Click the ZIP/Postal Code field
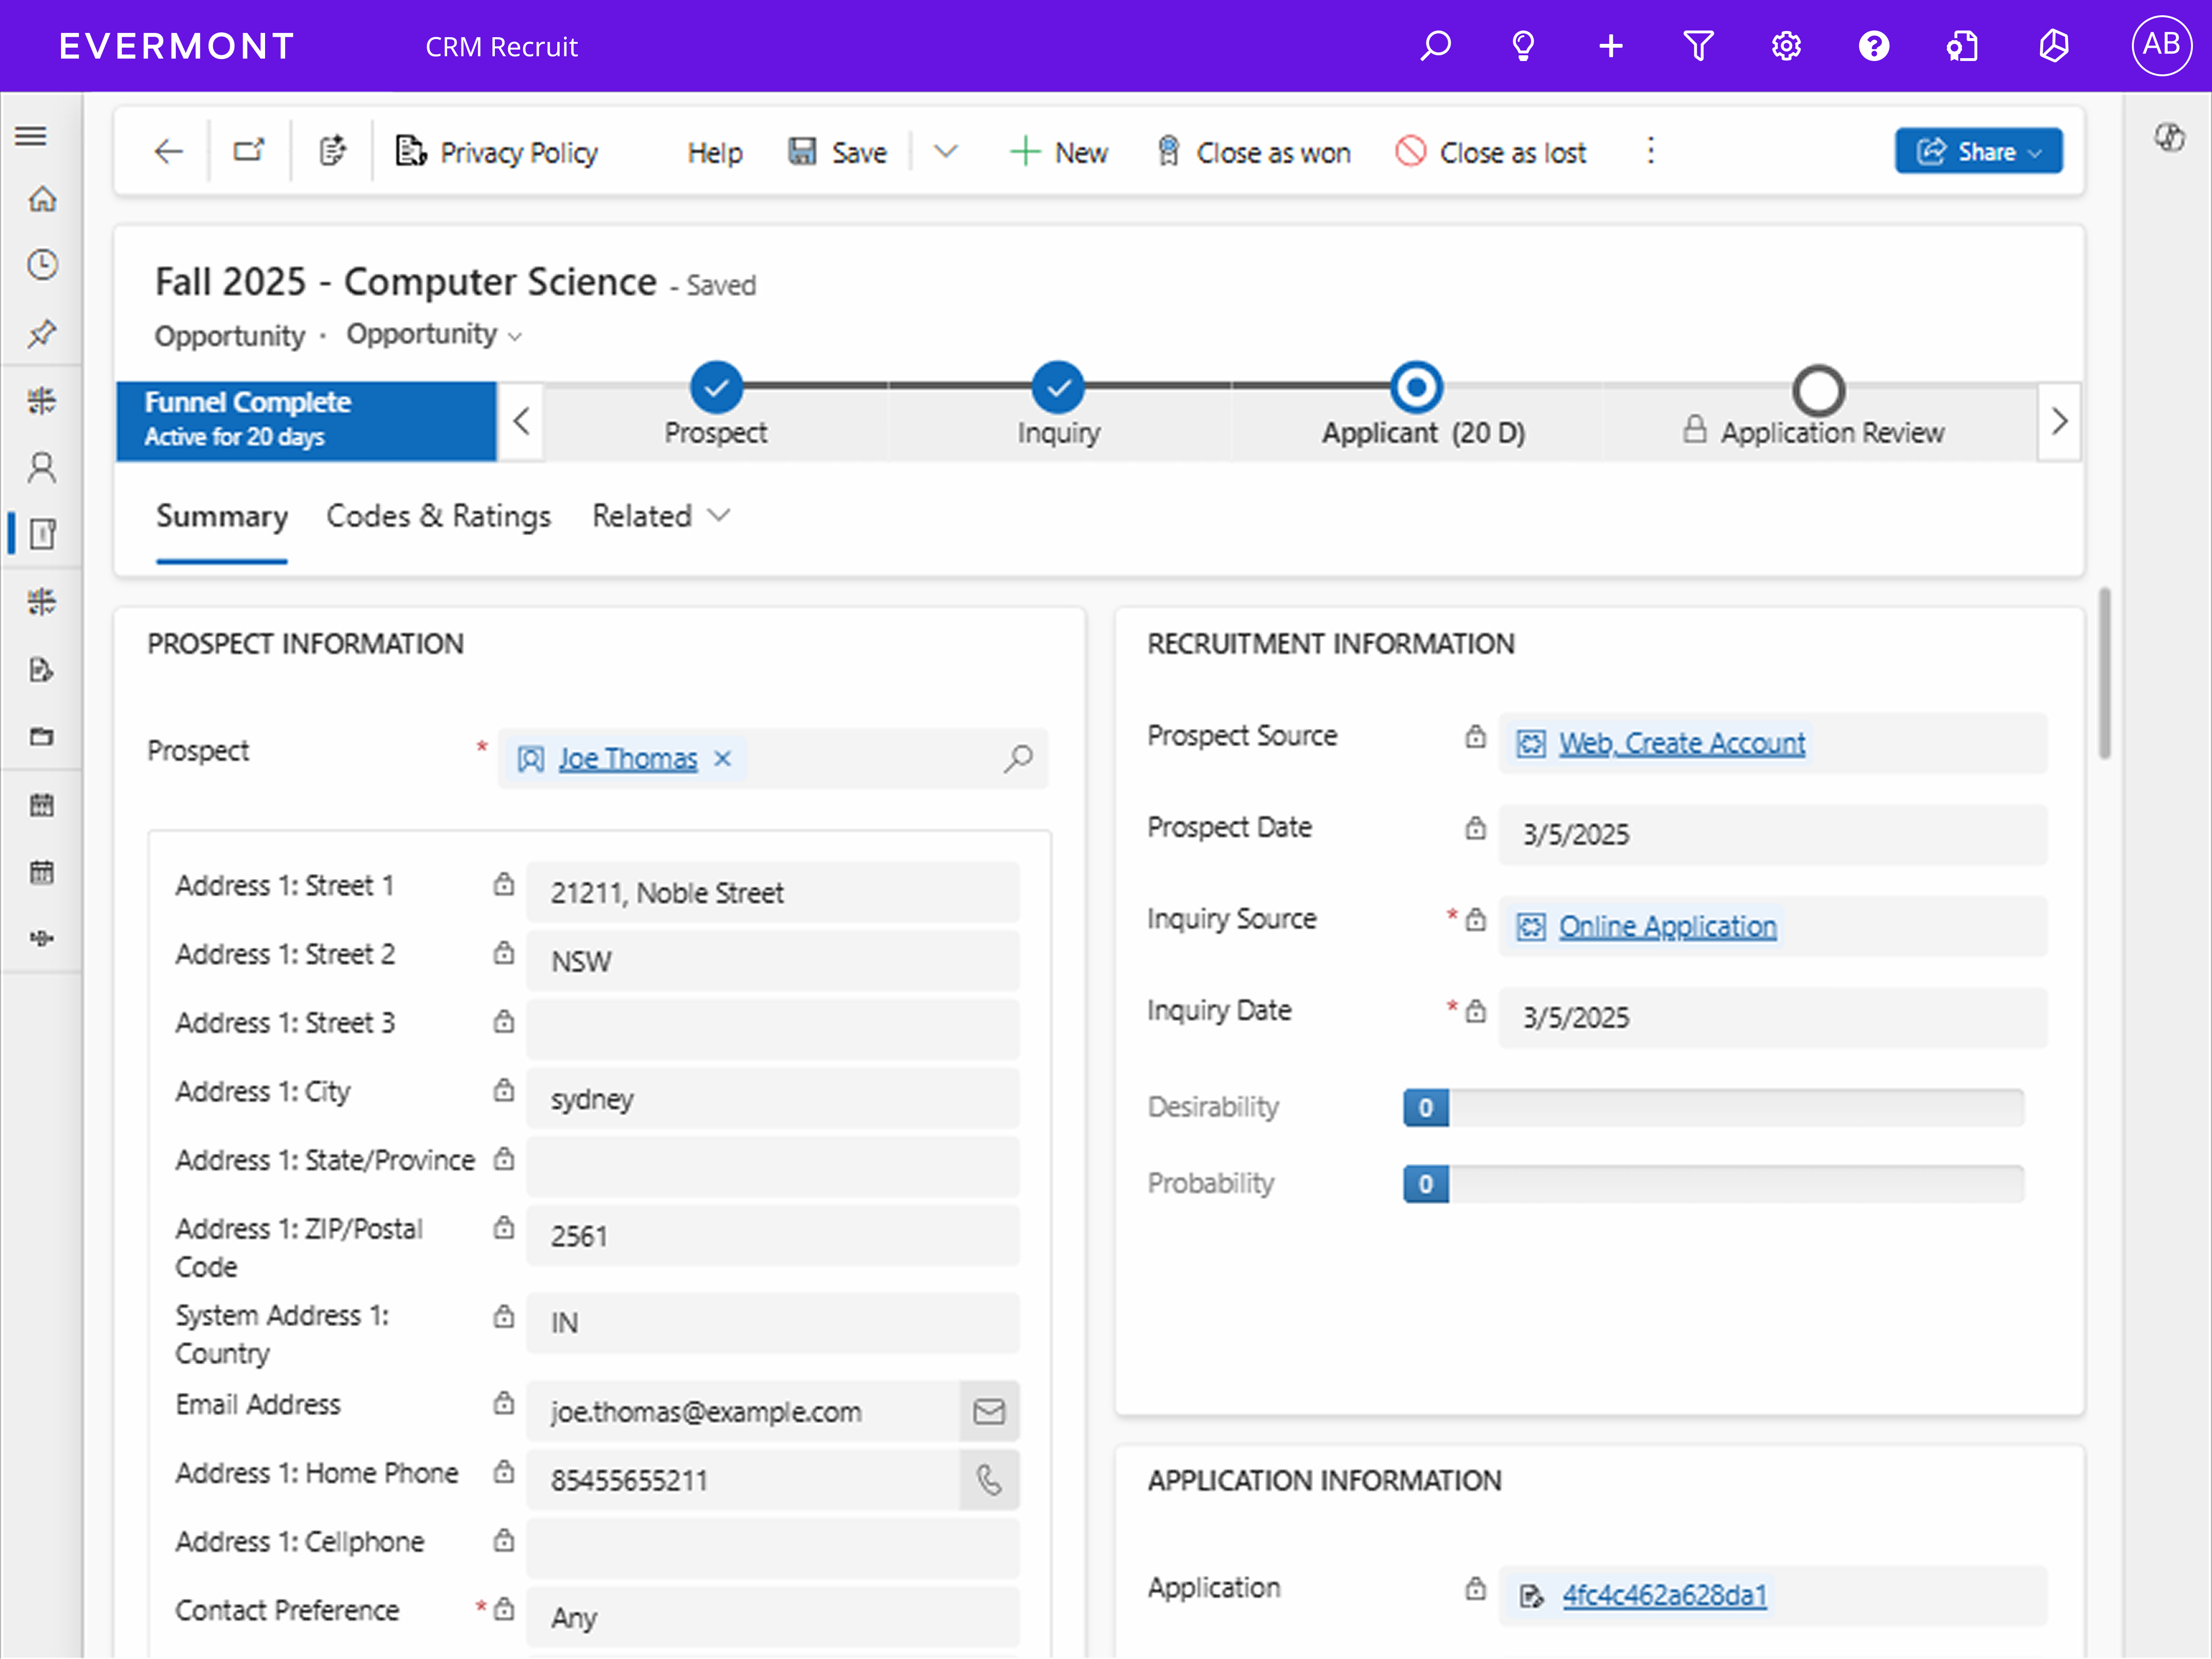 point(773,1235)
